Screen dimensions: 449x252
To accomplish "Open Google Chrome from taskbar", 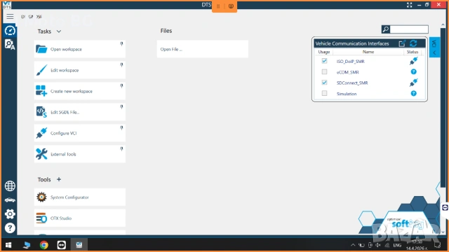I will click(x=43, y=245).
